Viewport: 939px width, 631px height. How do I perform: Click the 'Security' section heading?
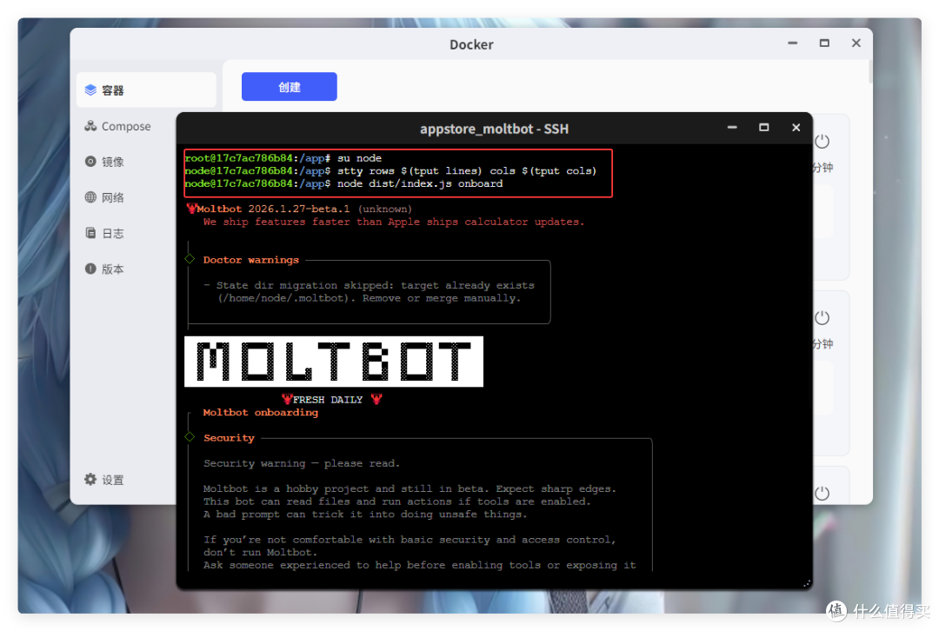tap(229, 438)
